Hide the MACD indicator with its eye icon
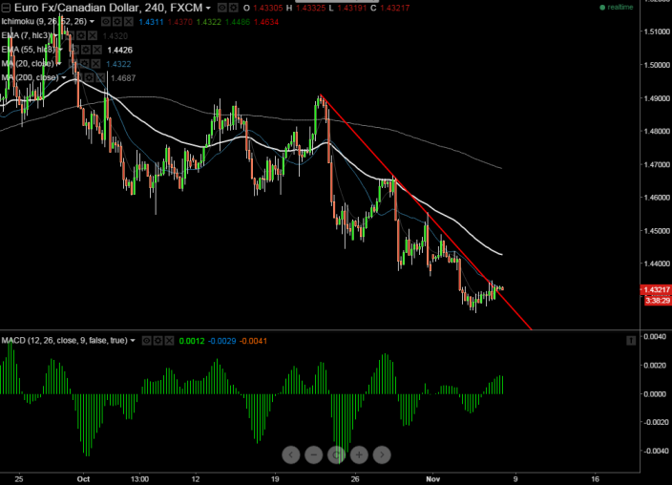Image resolution: width=672 pixels, height=485 pixels. [x=147, y=341]
